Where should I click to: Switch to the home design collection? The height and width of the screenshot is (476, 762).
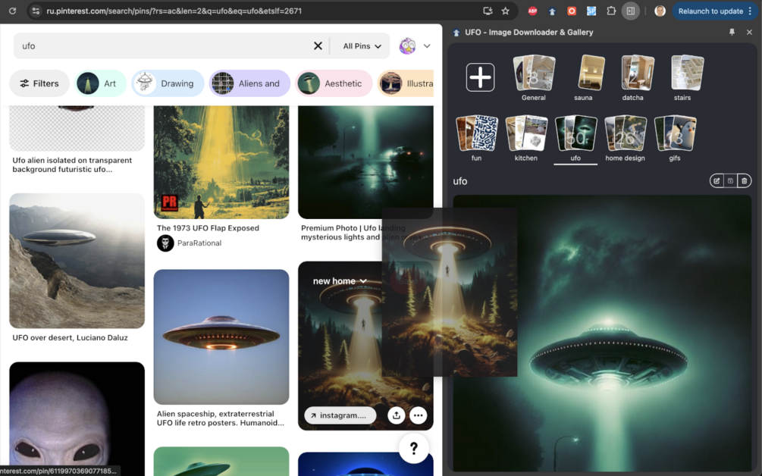click(625, 139)
